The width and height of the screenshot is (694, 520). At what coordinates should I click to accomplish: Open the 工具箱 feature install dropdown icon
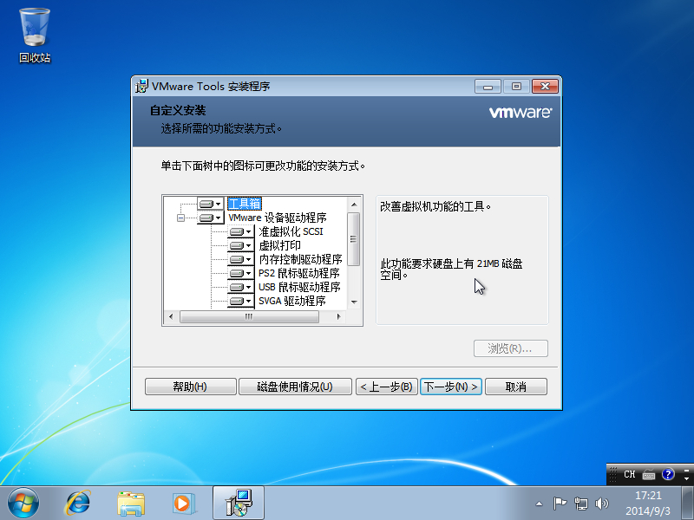[210, 204]
